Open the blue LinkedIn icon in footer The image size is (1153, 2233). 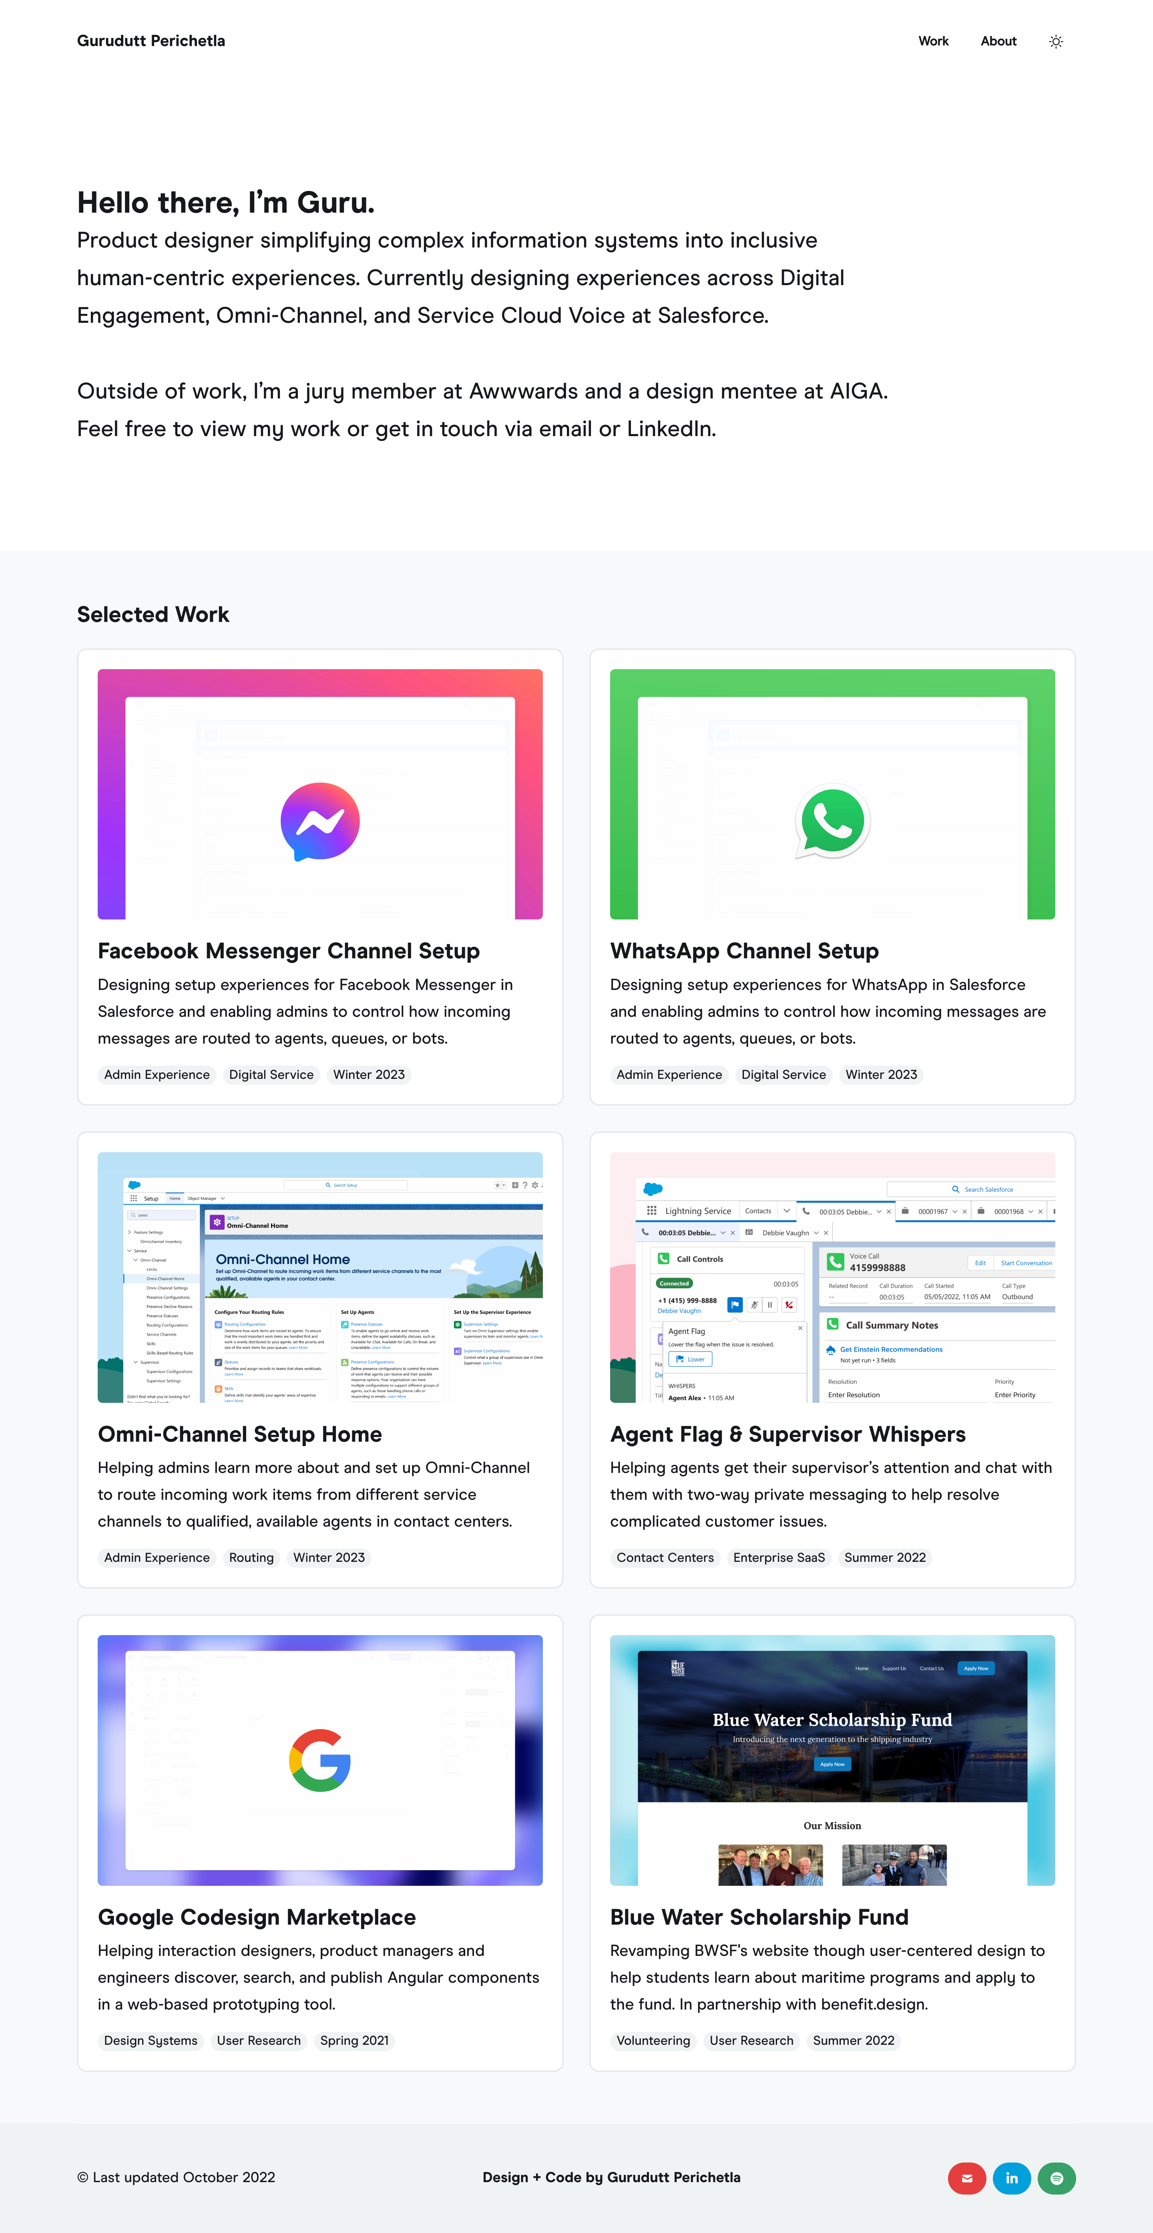coord(1012,2179)
